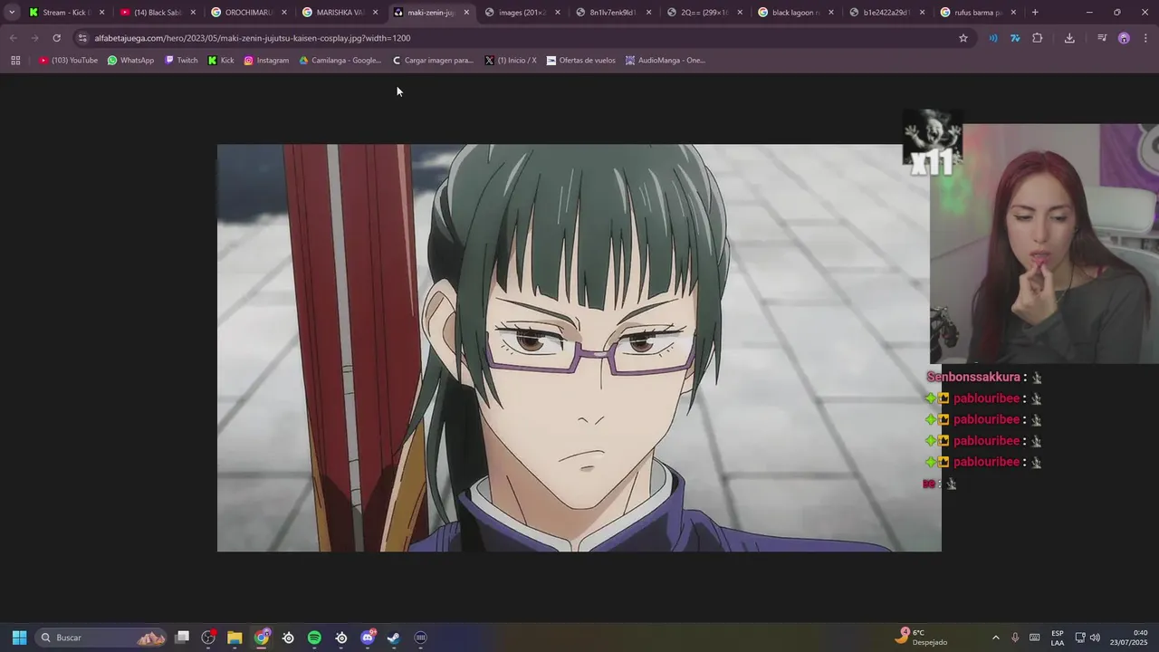Expand hidden system tray icons
This screenshot has width=1159, height=652.
coord(996,638)
